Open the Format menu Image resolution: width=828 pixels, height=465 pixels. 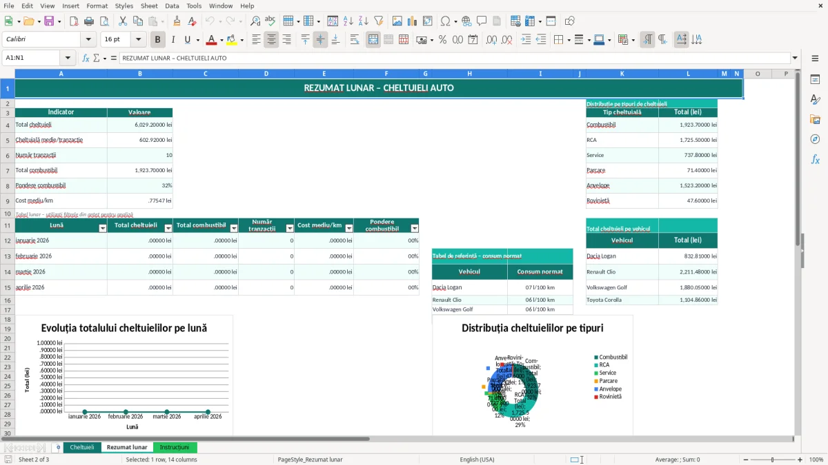(x=97, y=6)
